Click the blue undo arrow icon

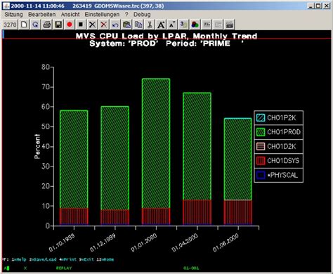(115, 25)
